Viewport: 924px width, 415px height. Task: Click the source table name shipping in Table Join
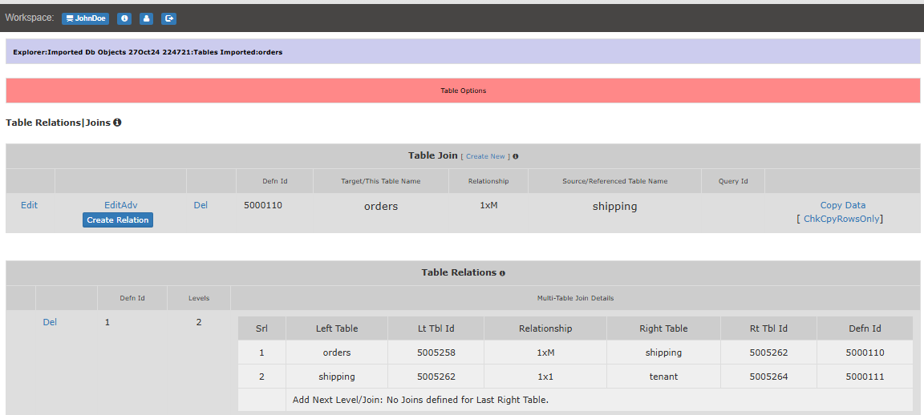pos(614,207)
